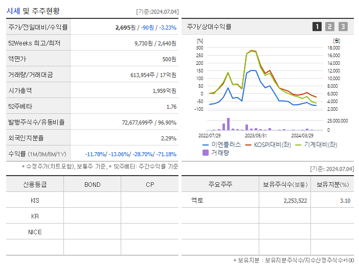The width and height of the screenshot is (359, 268).
Task: Click the 거래량 purple legend square
Action: click(x=206, y=153)
